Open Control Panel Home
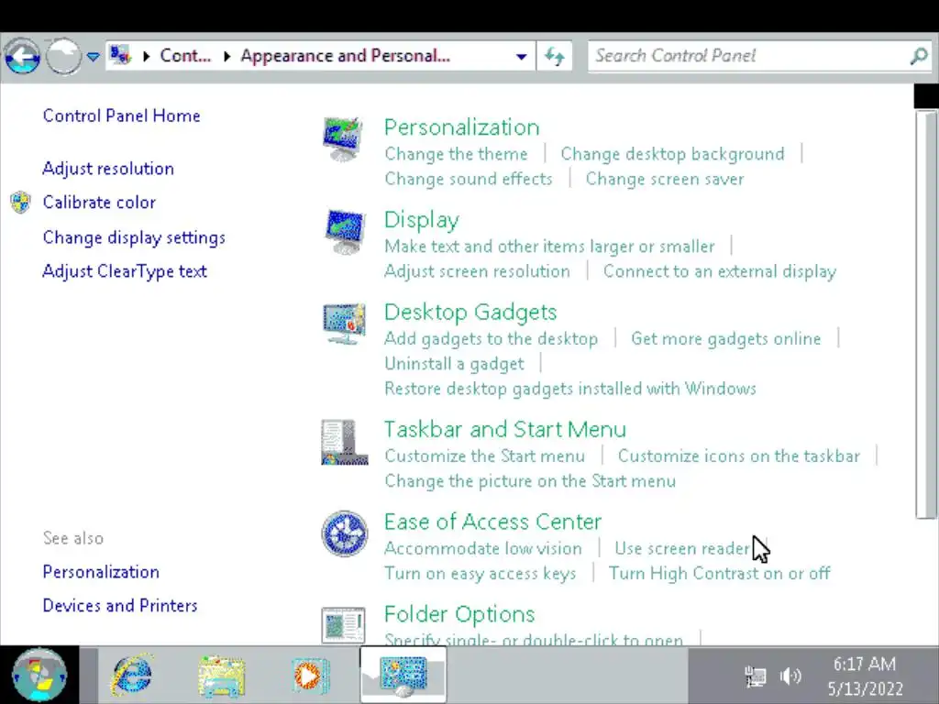This screenshot has width=939, height=704. pyautogui.click(x=122, y=115)
